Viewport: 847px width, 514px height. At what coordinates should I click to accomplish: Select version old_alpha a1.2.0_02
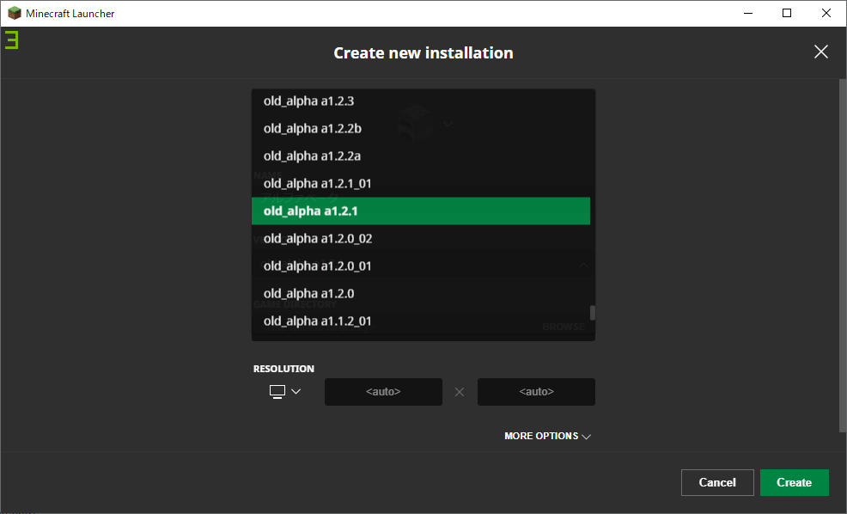click(421, 239)
